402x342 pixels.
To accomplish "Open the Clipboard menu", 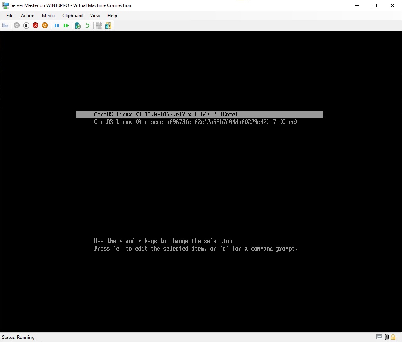I will (x=72, y=16).
